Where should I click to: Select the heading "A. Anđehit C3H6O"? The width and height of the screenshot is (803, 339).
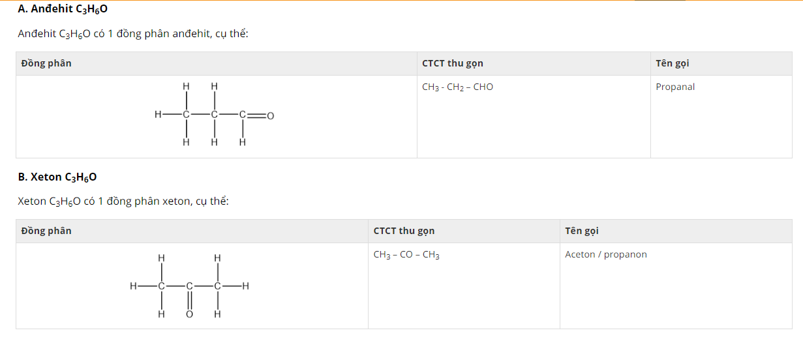pos(63,9)
